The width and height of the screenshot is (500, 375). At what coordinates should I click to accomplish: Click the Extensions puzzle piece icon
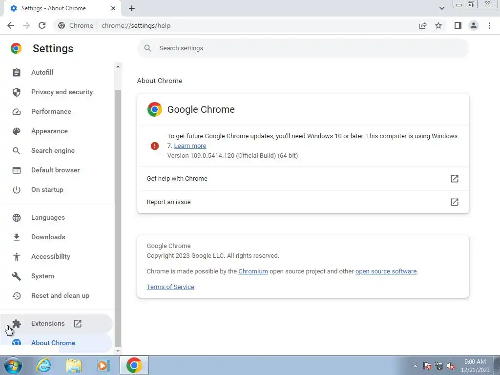(17, 324)
